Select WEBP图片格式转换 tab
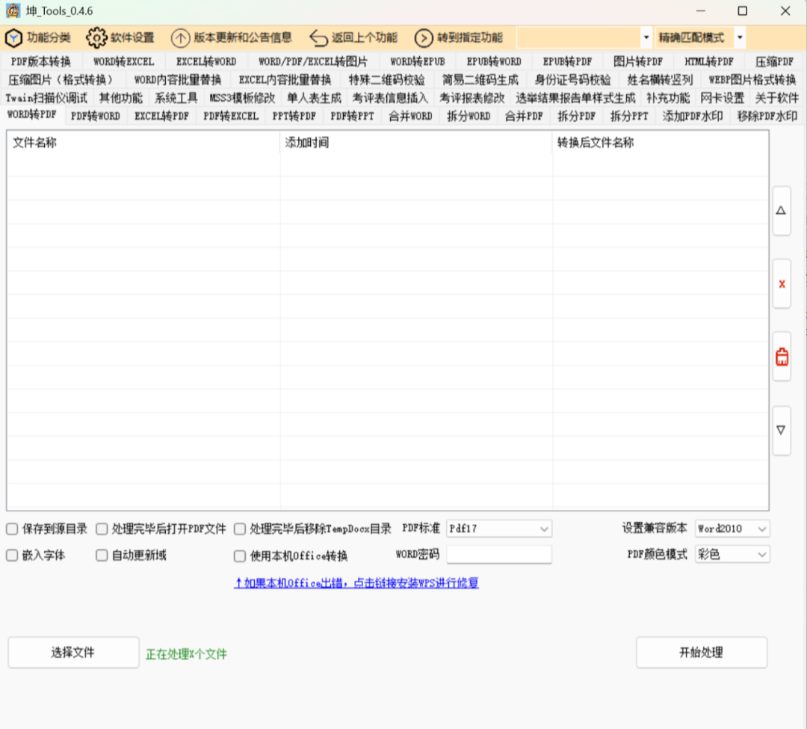The image size is (807, 729). pyautogui.click(x=752, y=80)
